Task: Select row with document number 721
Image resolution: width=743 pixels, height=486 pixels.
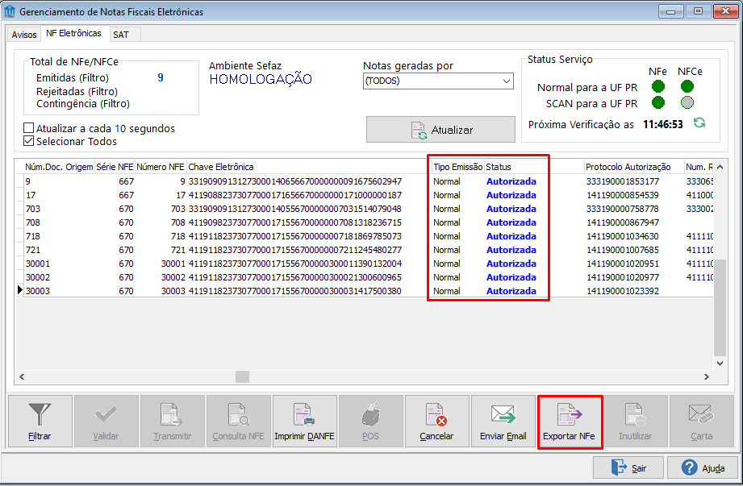Action: tap(365, 250)
